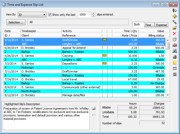Select the Copying activity row

pyautogui.click(x=84, y=56)
